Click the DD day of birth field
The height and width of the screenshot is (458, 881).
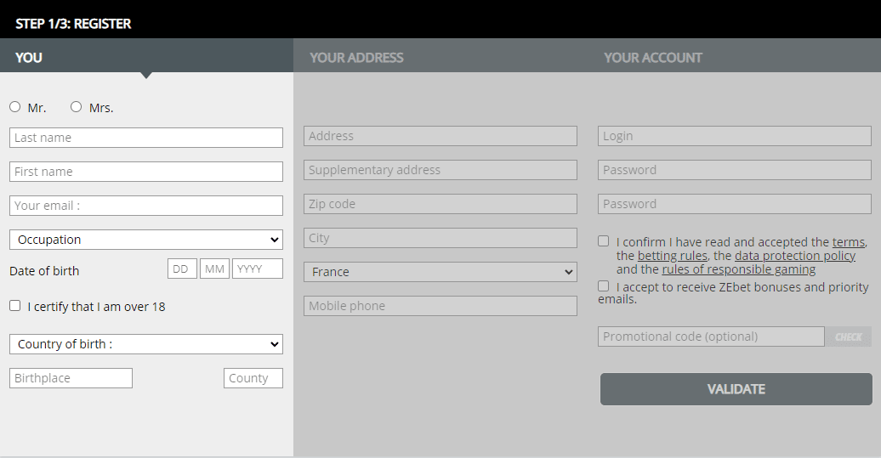point(182,269)
